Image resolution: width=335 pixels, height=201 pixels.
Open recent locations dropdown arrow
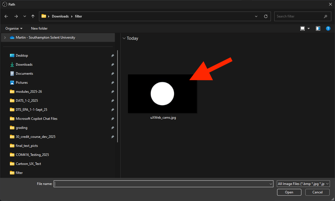coord(25,16)
